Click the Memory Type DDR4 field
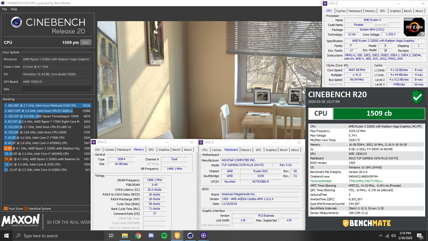Image resolution: width=428 pixels, height=241 pixels. (x=121, y=159)
